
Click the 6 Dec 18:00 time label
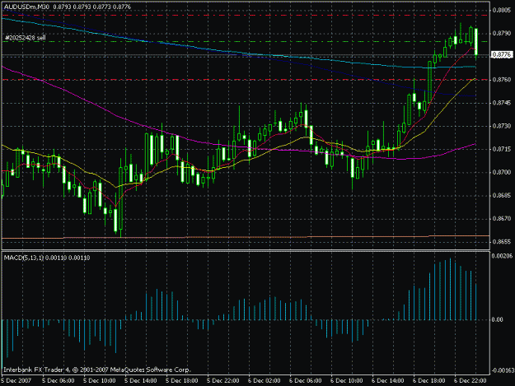click(x=429, y=381)
